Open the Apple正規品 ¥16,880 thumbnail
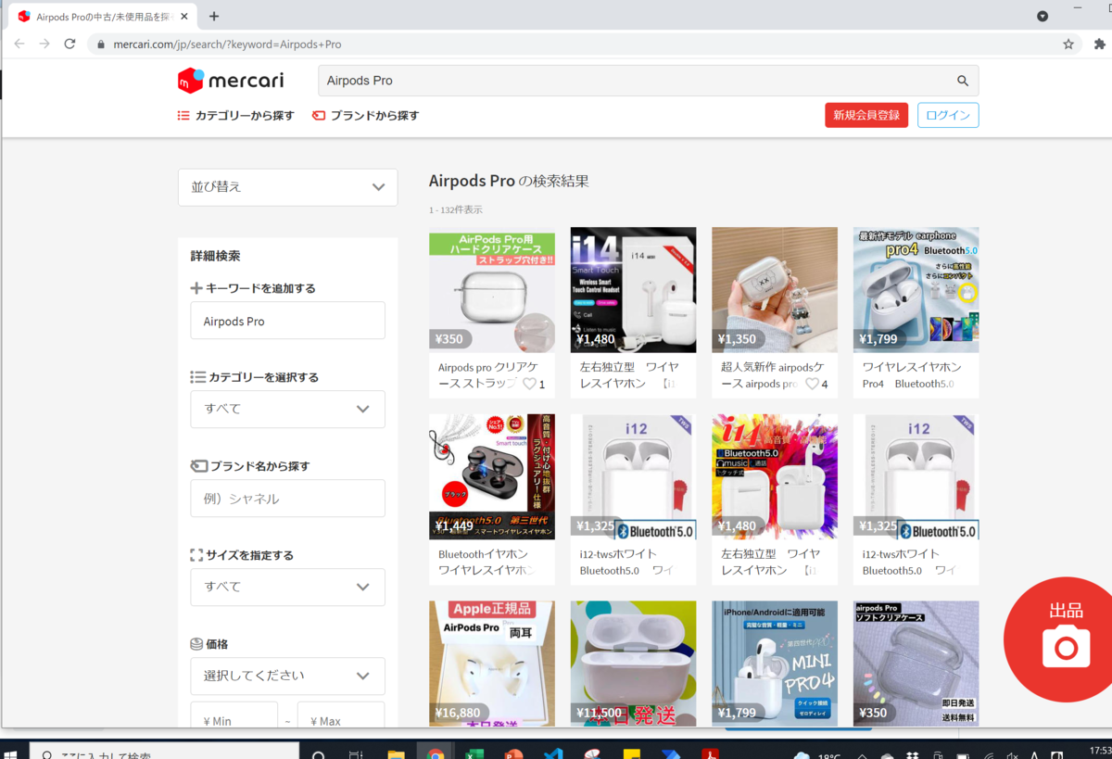 click(x=492, y=663)
